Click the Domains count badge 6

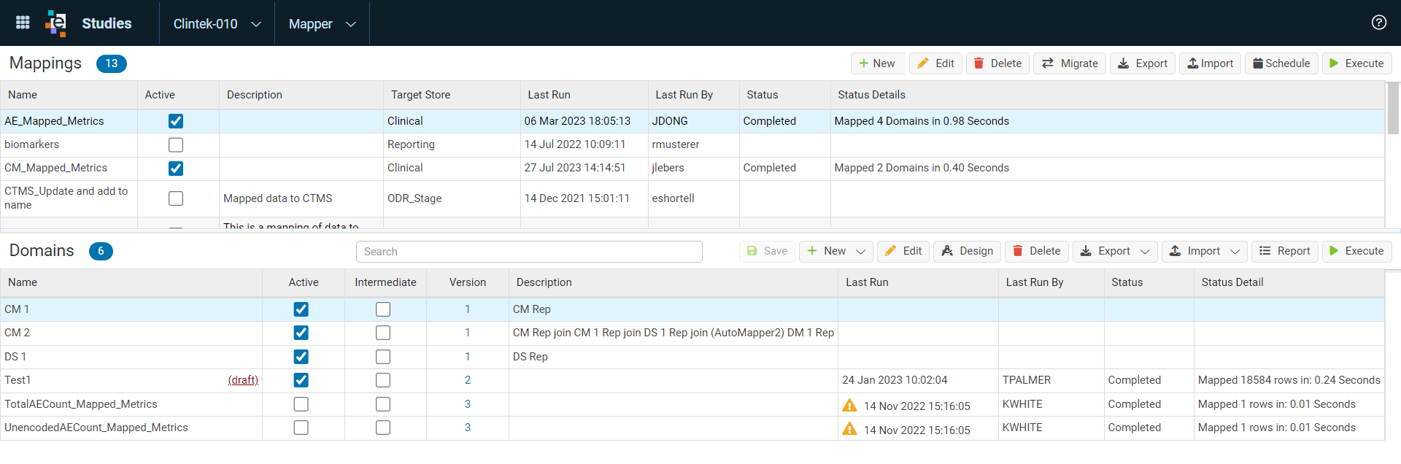(101, 251)
